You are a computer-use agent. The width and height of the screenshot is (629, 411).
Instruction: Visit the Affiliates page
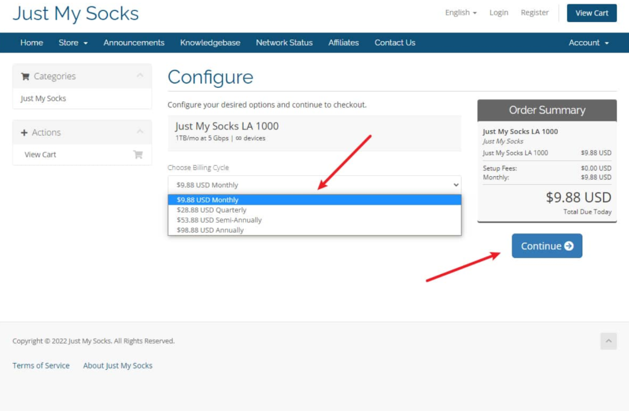click(344, 42)
